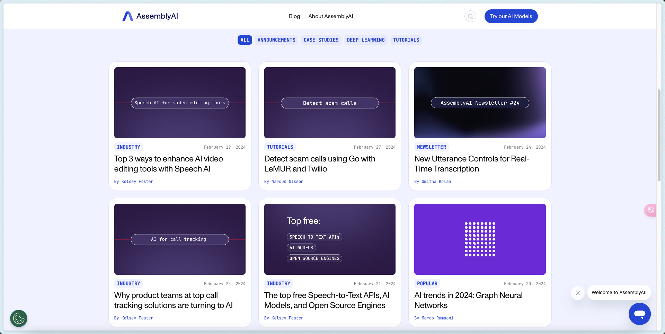
Task: Dismiss the Welcome to AssemblyAI message
Action: 577,293
